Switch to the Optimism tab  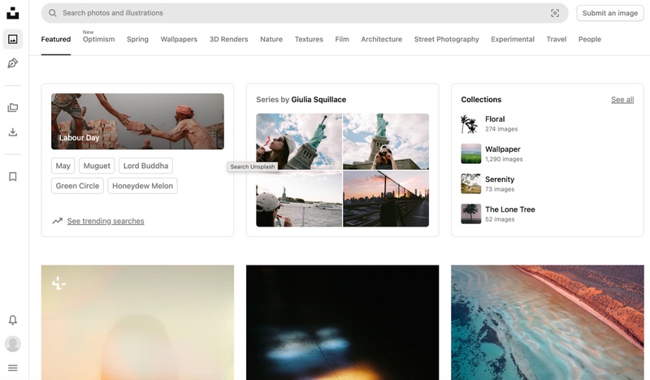point(98,39)
